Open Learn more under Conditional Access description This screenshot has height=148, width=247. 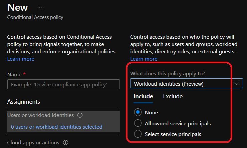coord(21,59)
